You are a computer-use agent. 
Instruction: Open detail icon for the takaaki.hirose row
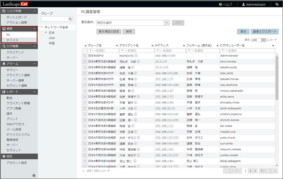[84, 79]
